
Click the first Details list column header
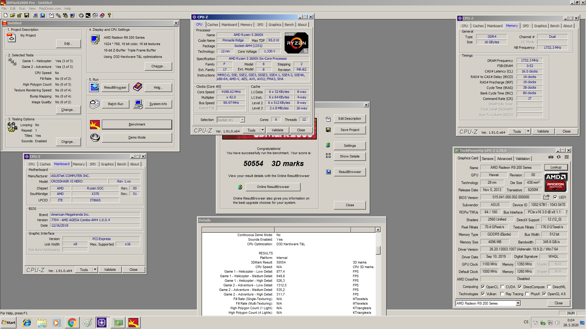[x=238, y=230]
